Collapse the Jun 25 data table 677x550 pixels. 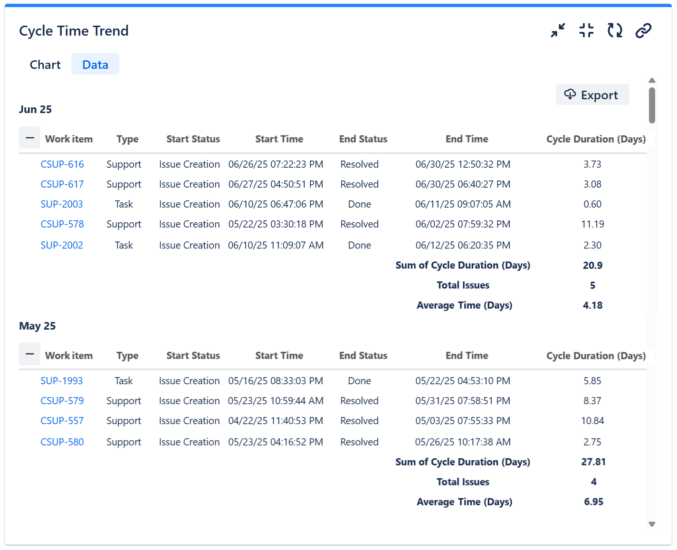[29, 138]
